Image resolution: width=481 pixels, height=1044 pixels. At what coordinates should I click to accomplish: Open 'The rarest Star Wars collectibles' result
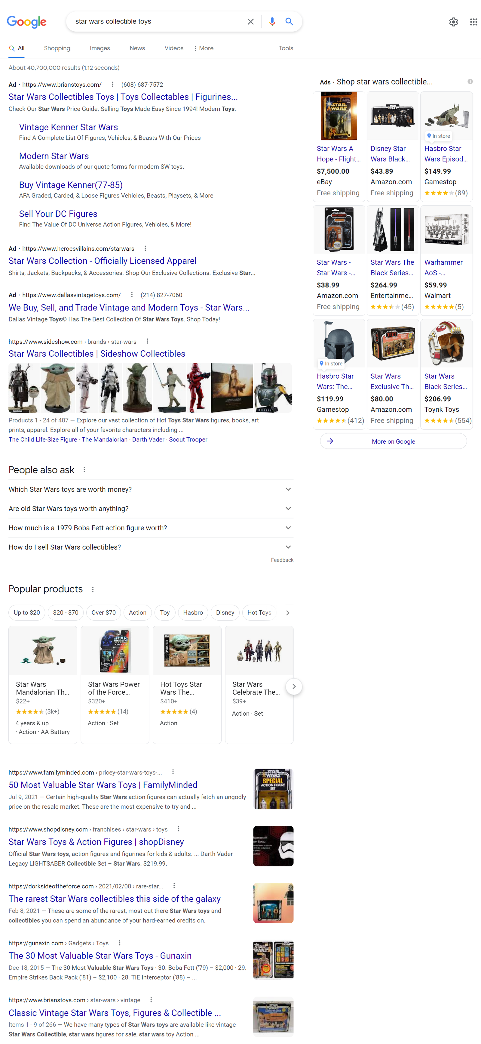point(115,899)
